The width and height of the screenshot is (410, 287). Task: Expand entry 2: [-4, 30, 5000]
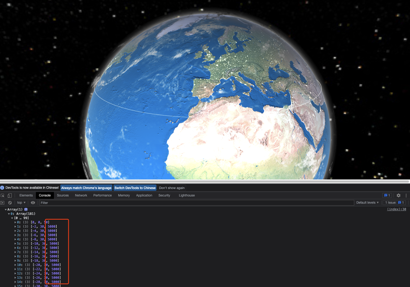(15, 231)
